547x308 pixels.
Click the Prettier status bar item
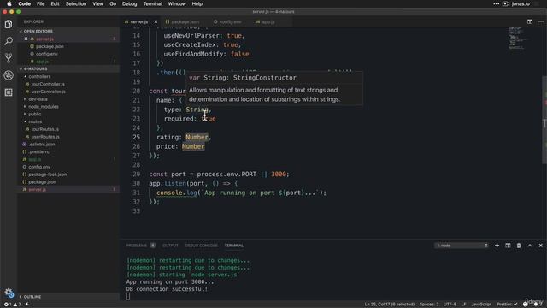[x=507, y=305]
